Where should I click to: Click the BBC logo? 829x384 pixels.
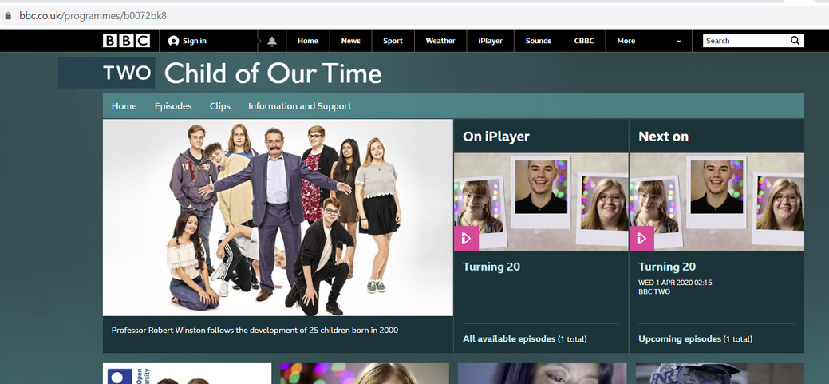click(x=126, y=41)
